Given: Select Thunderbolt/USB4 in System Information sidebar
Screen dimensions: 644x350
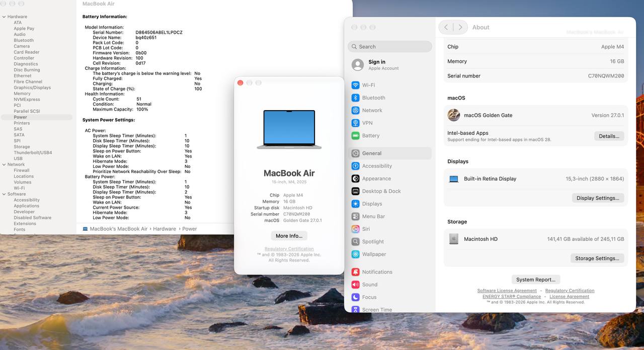Looking at the screenshot, I should click(x=33, y=152).
